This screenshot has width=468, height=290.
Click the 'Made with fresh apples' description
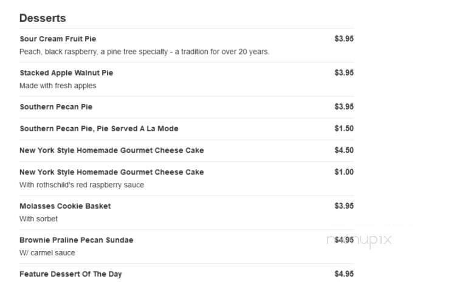pos(58,86)
